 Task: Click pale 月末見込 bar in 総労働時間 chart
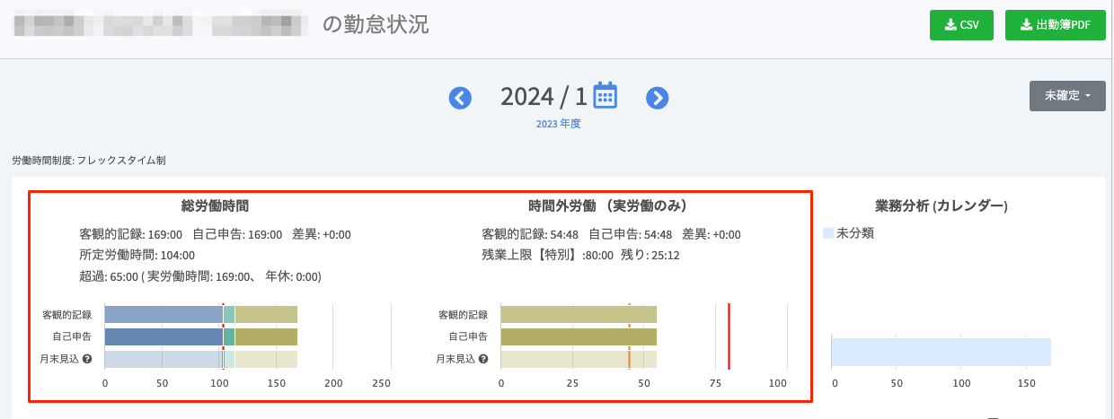163,359
